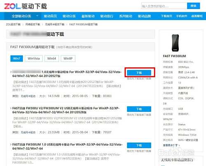This screenshot has width=206, height=166.
Task: Open the 20120527版 driver title link
Action: click(67, 74)
